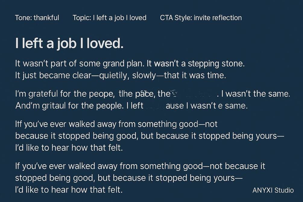Screen dimensions: 303x202
Task: Click the 'CTA Style: invite reflection' label
Action: click(x=201, y=18)
